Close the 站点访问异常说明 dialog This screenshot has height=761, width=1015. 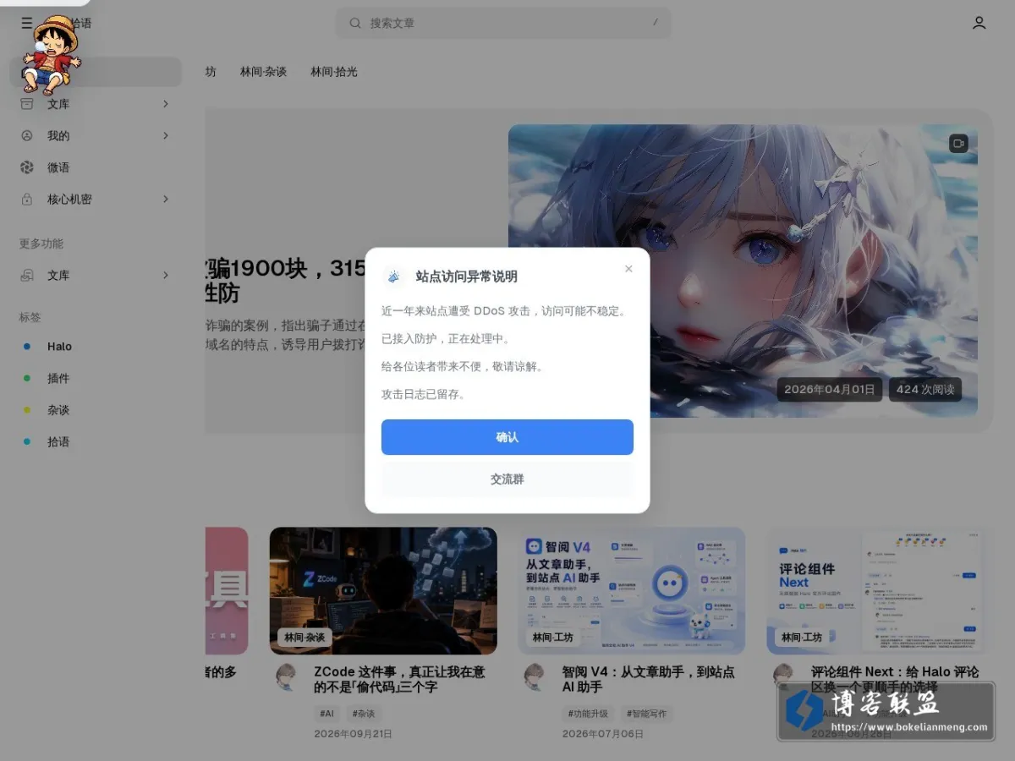[628, 269]
